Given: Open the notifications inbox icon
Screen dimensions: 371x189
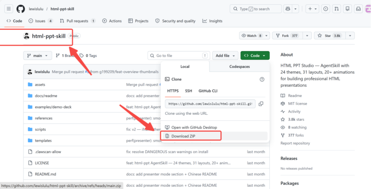Looking at the screenshot, I should pos(358,9).
